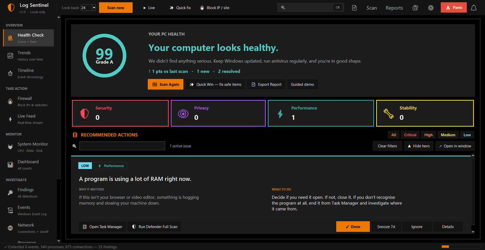Open Health Check in the sidebar

[28, 38]
